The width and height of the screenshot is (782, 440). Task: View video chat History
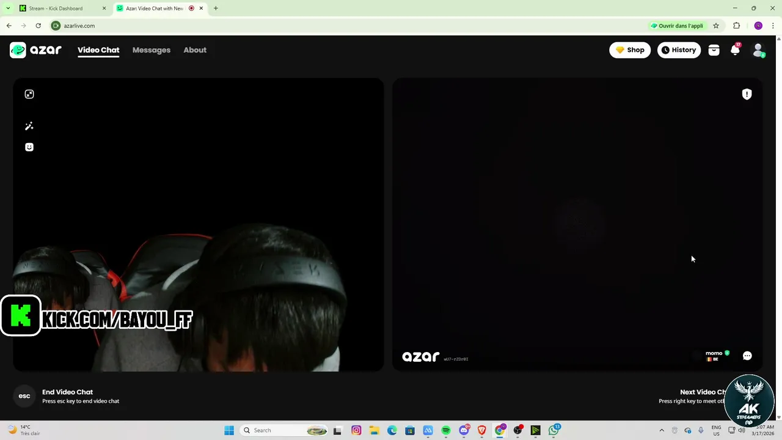coord(679,50)
